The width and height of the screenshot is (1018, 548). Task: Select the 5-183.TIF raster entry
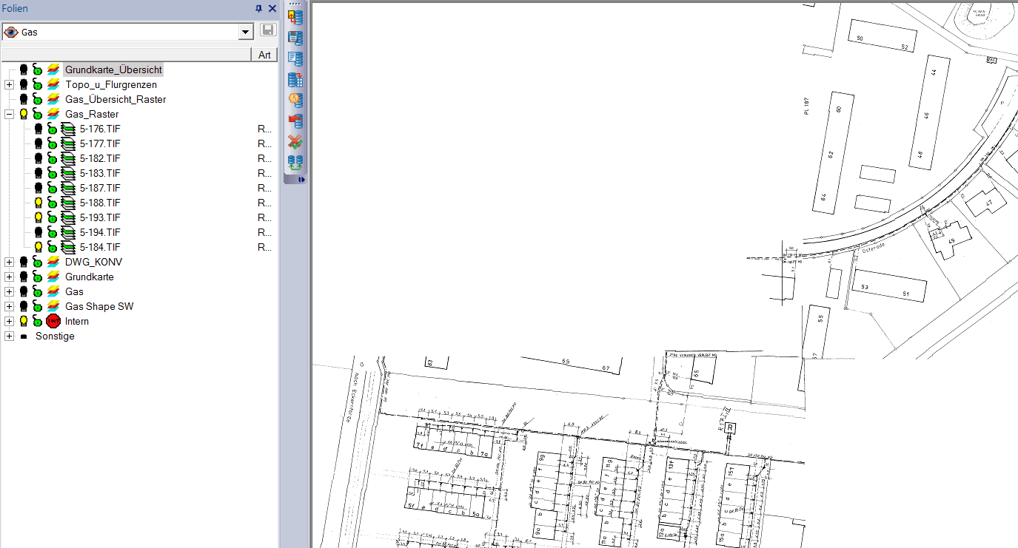point(100,173)
